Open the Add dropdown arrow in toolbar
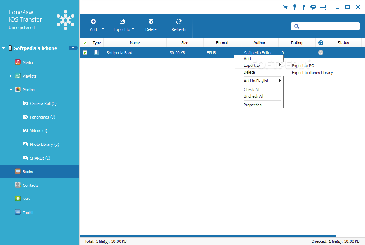 coord(103,29)
